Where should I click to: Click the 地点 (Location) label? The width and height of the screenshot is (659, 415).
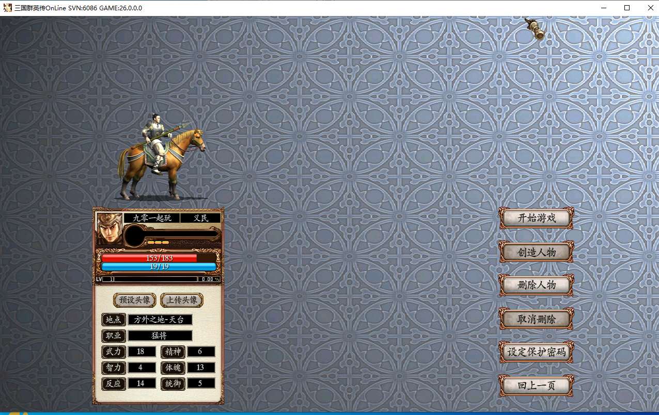pyautogui.click(x=114, y=320)
